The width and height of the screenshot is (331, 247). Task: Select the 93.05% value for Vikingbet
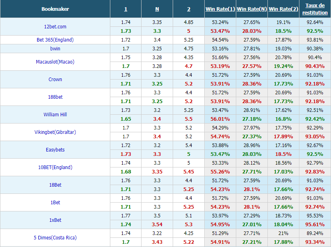[315, 136]
